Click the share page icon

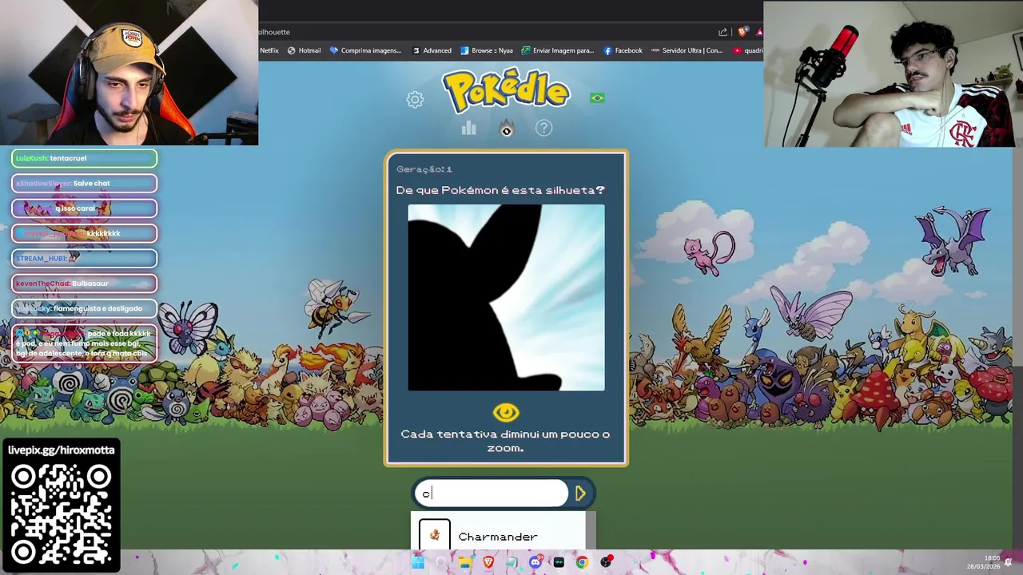click(x=723, y=32)
